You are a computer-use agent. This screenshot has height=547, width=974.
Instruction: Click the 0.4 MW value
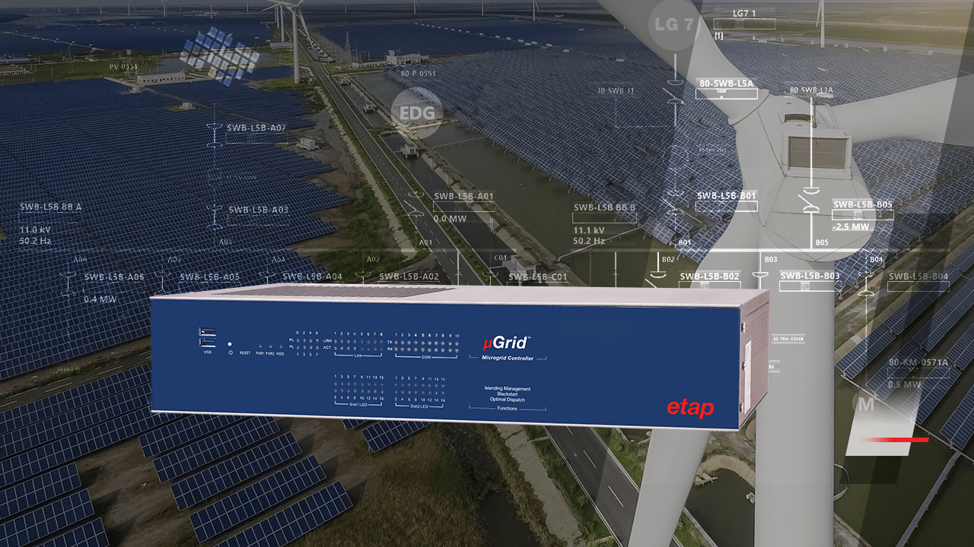tap(100, 299)
